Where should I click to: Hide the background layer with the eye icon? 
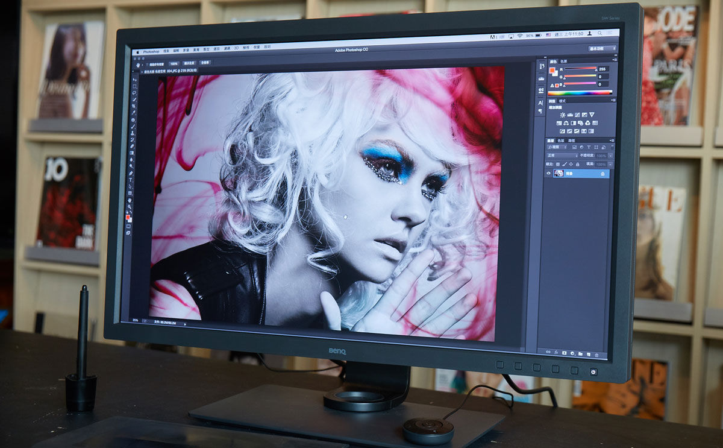point(548,173)
